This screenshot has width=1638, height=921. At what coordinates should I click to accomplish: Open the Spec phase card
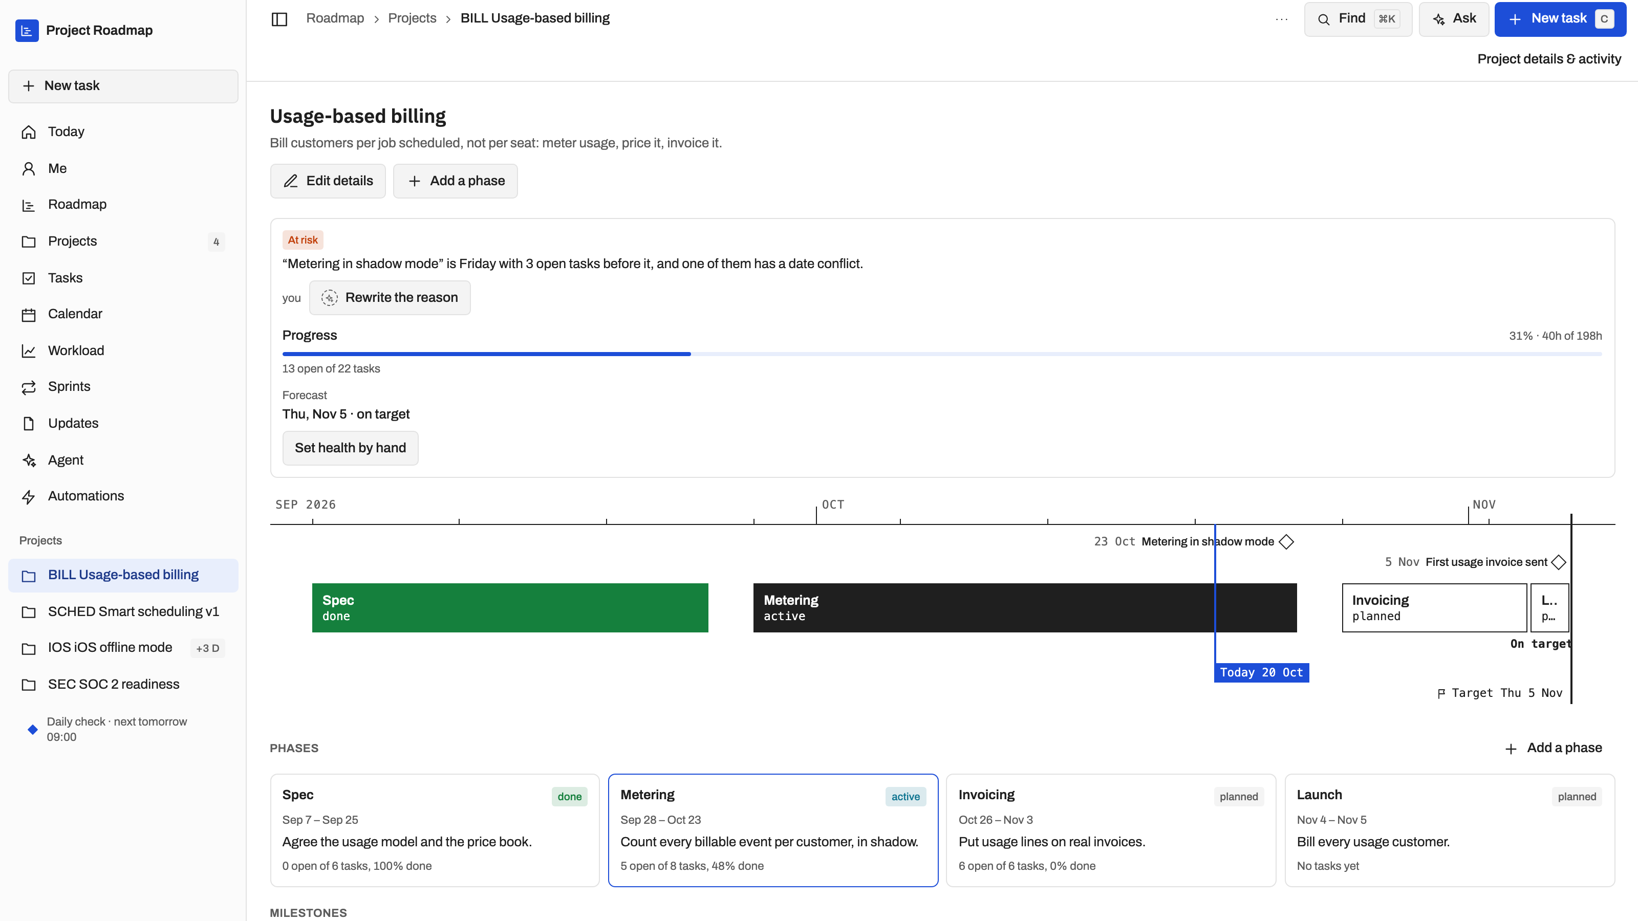435,830
